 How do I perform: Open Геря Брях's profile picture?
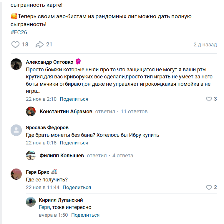click(16, 174)
